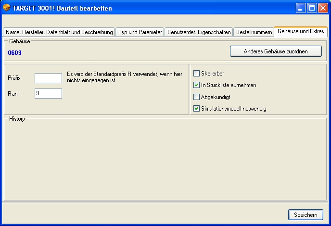Image resolution: width=331 pixels, height=226 pixels.
Task: Open the Name, Hersteller, Datenblatt und Beschreibung tab
Action: pyautogui.click(x=59, y=32)
